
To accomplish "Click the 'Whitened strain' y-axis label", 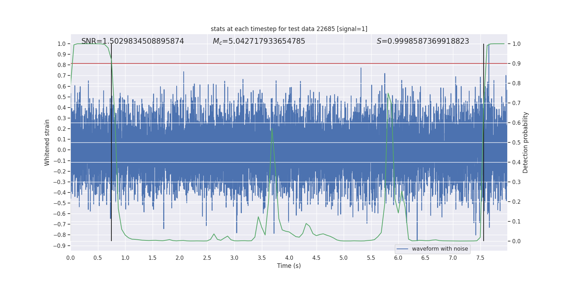I will pos(47,142).
